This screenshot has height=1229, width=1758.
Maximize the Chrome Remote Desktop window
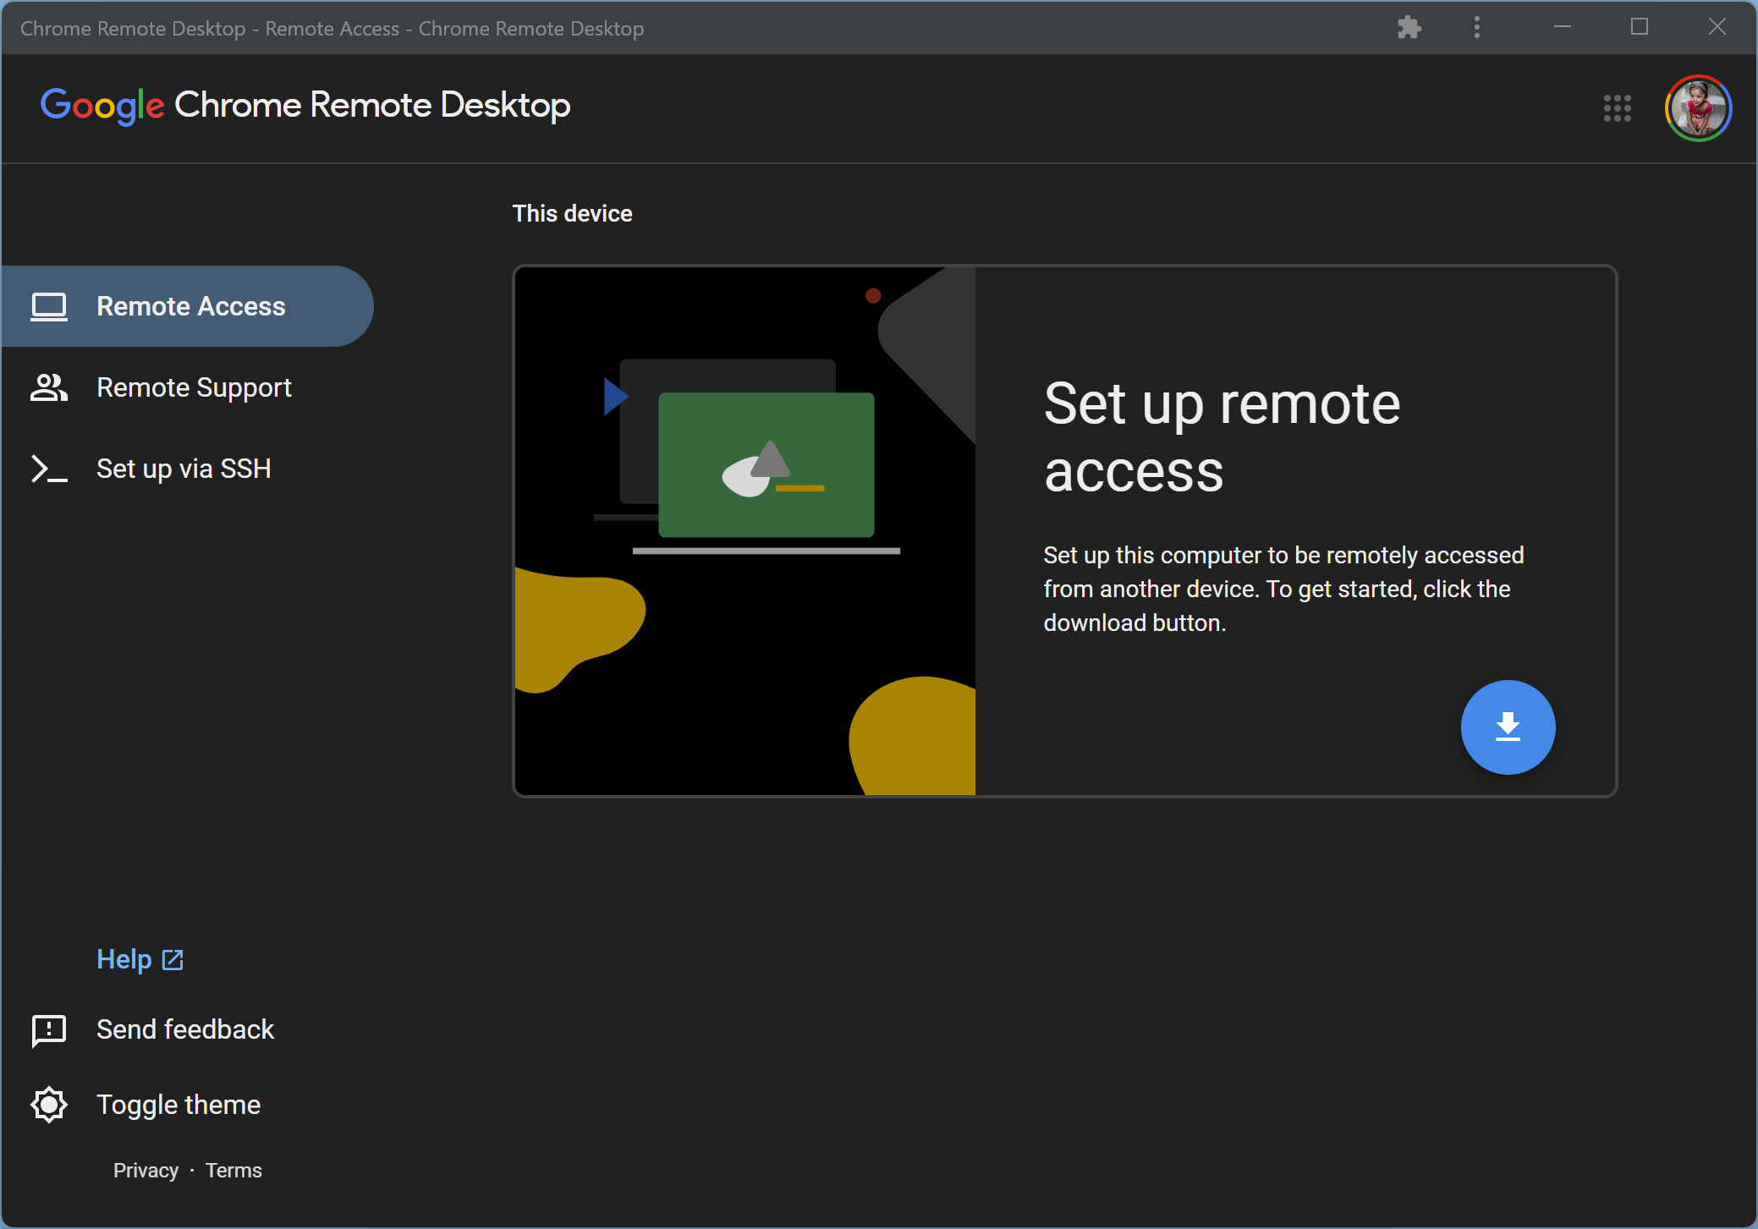click(1639, 27)
